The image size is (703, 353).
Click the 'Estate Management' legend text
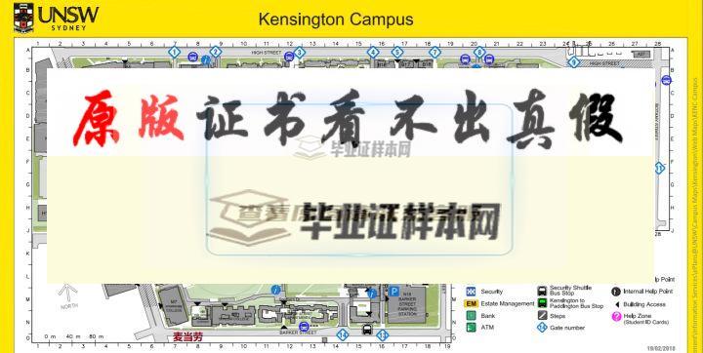click(x=508, y=303)
